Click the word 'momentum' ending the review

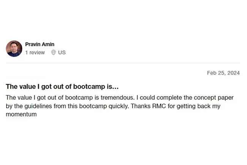coord(21,114)
